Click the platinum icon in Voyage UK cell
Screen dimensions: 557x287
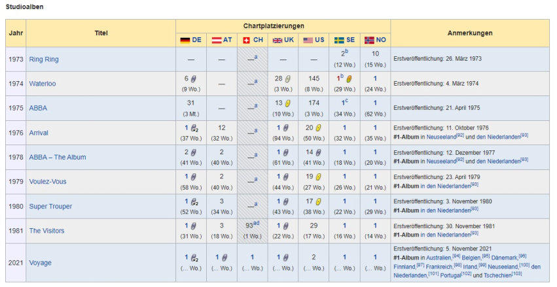pos(285,258)
